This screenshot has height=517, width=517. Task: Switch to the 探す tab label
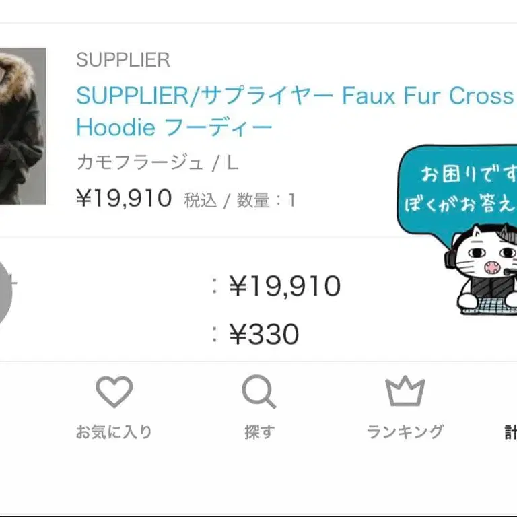click(x=259, y=432)
